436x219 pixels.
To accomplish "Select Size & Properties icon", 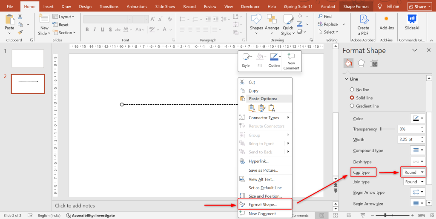I will click(374, 63).
